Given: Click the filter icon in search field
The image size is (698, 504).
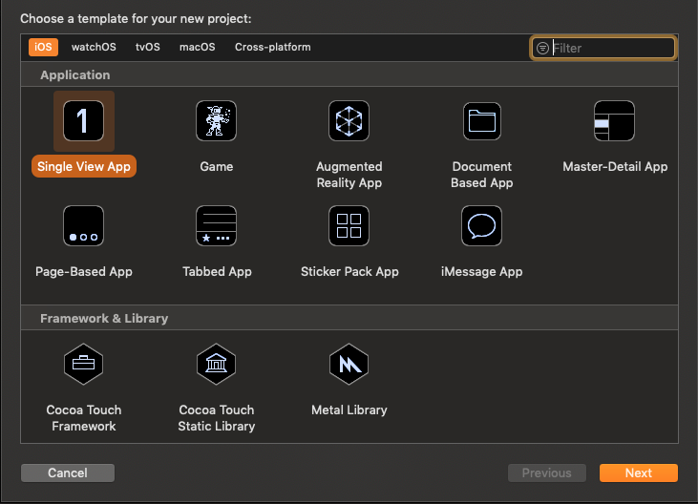Looking at the screenshot, I should (x=542, y=48).
